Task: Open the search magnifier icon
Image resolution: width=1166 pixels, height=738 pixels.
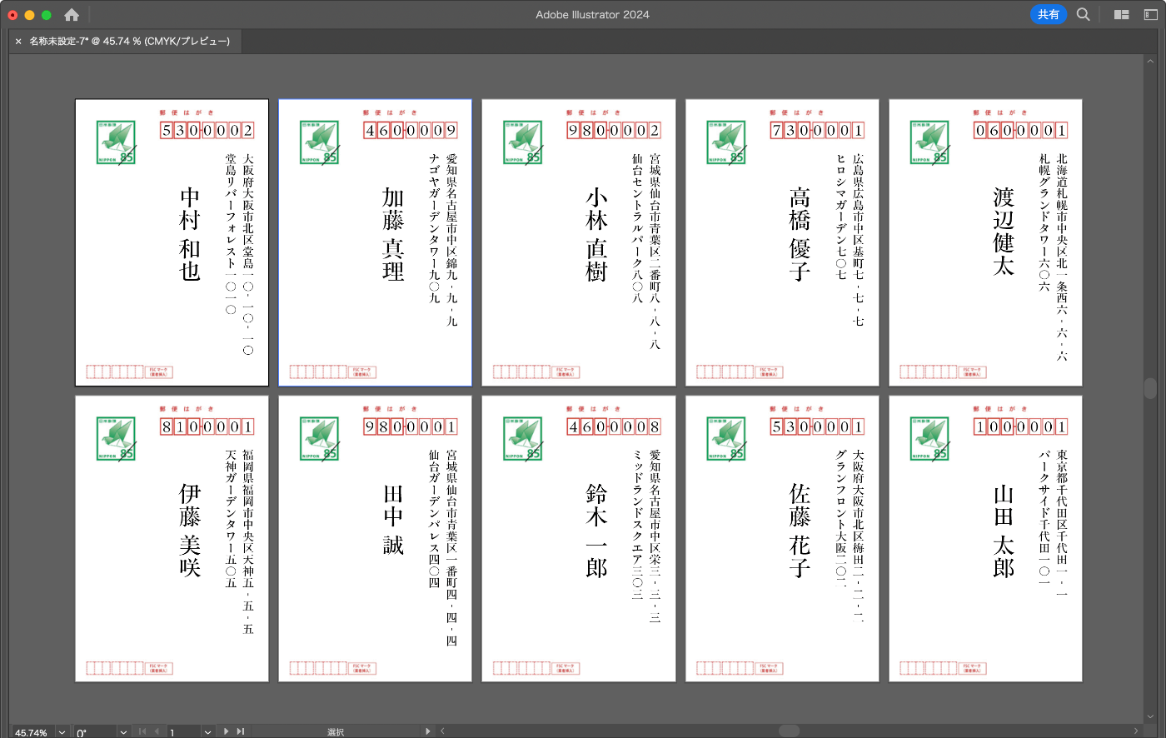Action: (1083, 14)
